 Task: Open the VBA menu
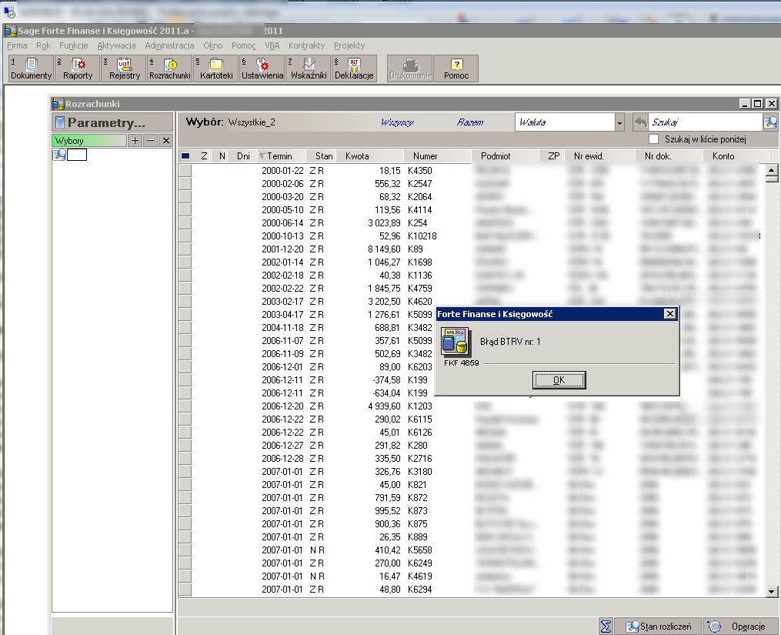272,45
